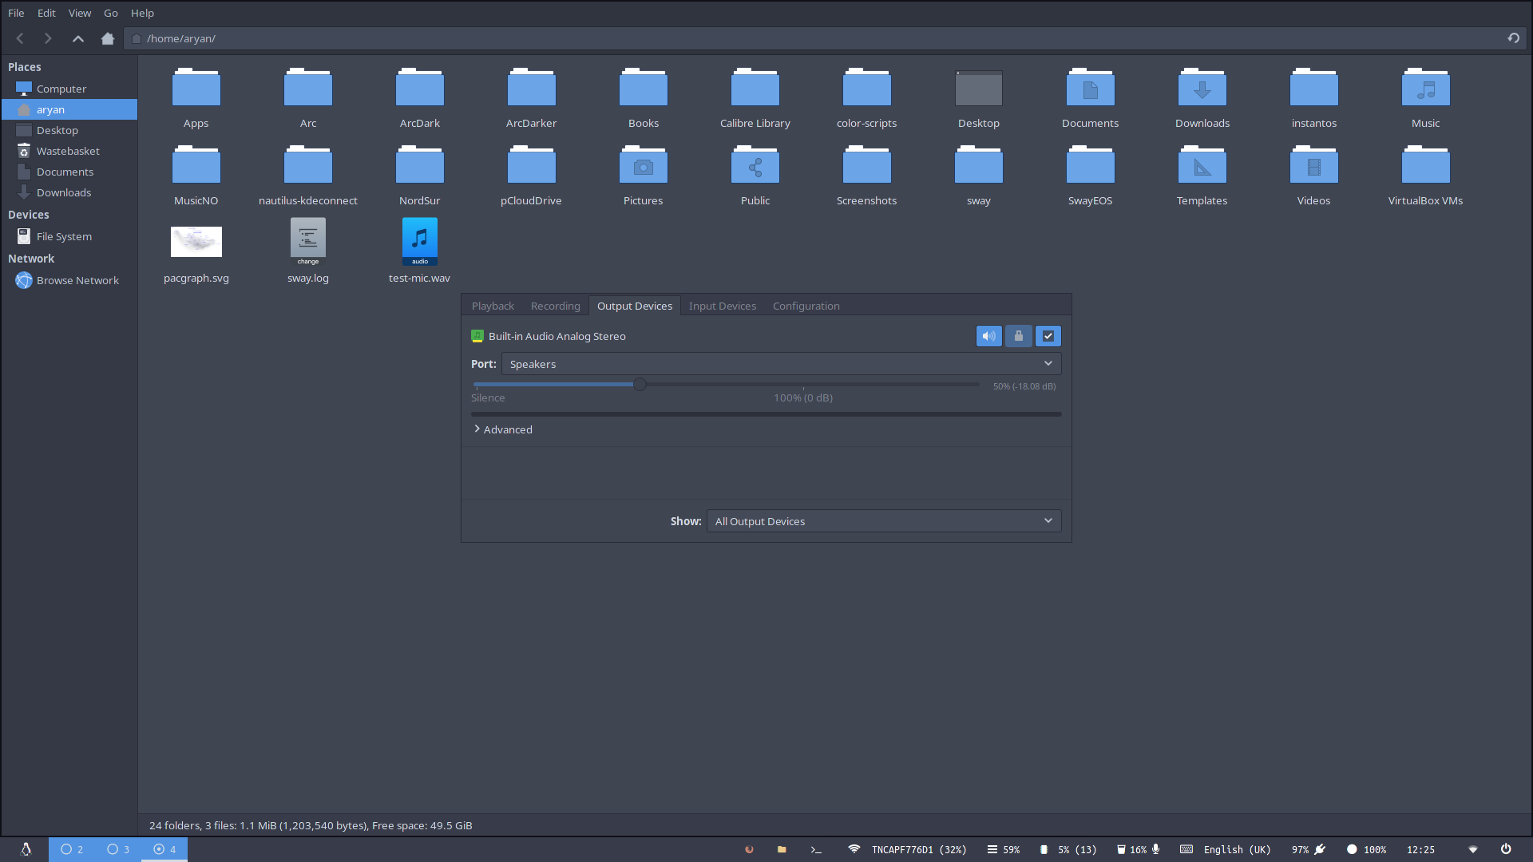
Task: Switch to workspace 3
Action: pyautogui.click(x=118, y=849)
